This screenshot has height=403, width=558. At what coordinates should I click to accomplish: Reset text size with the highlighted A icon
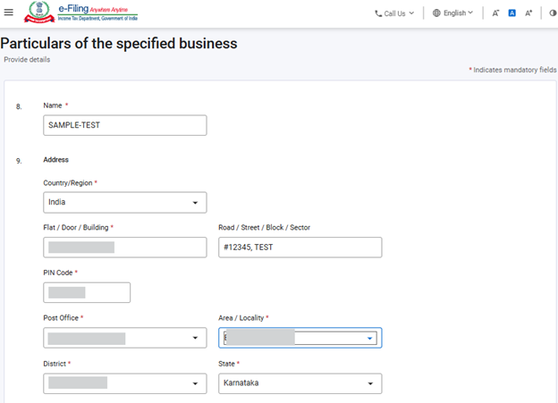512,13
